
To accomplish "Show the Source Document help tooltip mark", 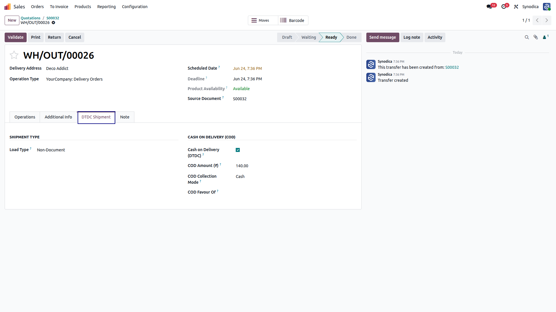I will [x=223, y=97].
